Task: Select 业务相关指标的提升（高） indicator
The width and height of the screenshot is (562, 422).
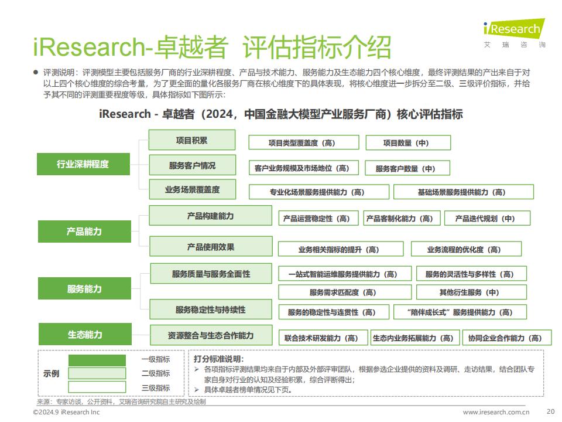Action: coord(341,249)
